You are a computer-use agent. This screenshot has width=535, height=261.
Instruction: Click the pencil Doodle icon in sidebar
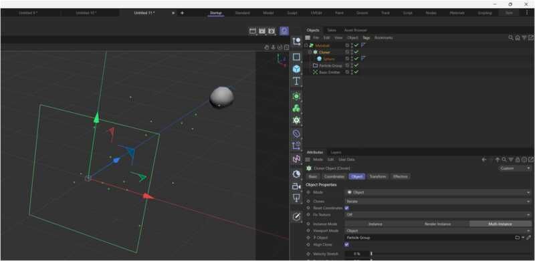[296, 216]
